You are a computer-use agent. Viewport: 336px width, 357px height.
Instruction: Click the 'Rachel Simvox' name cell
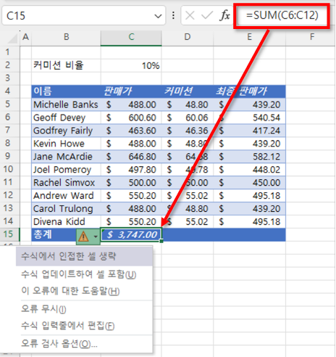coord(66,183)
